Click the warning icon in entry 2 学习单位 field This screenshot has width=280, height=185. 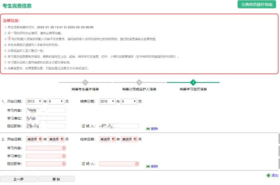(64, 156)
